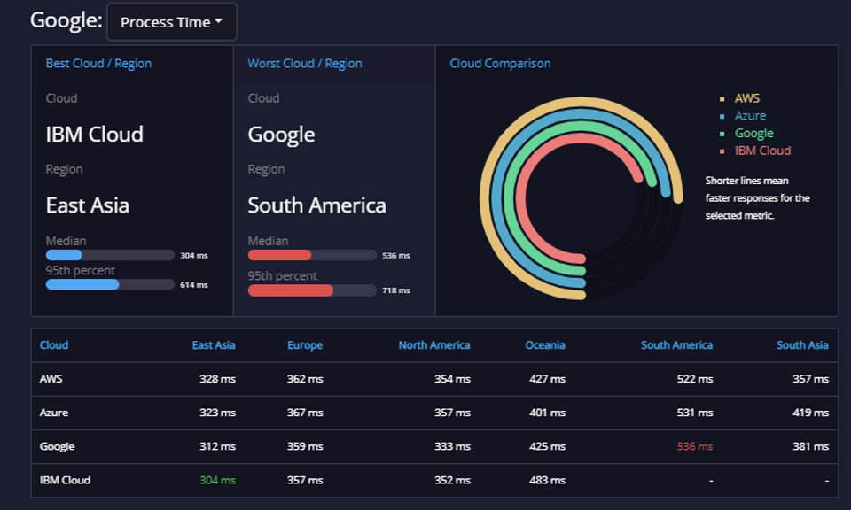Click the Azure 323 ms East Asia cell
The width and height of the screenshot is (851, 510).
pyautogui.click(x=217, y=413)
